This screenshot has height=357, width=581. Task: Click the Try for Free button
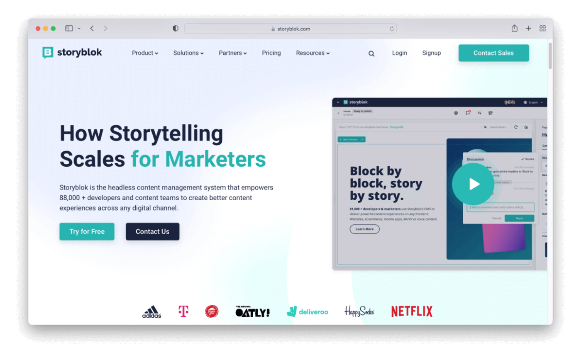(x=87, y=231)
